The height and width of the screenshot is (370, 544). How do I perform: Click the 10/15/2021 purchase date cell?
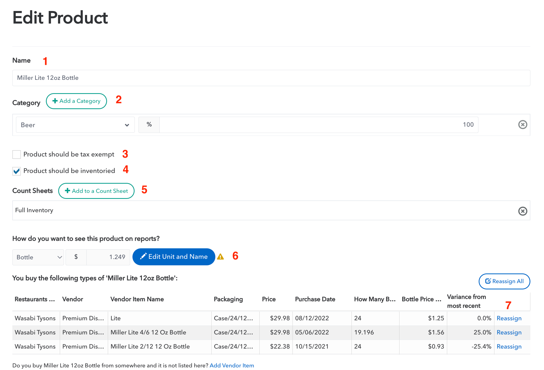point(322,346)
